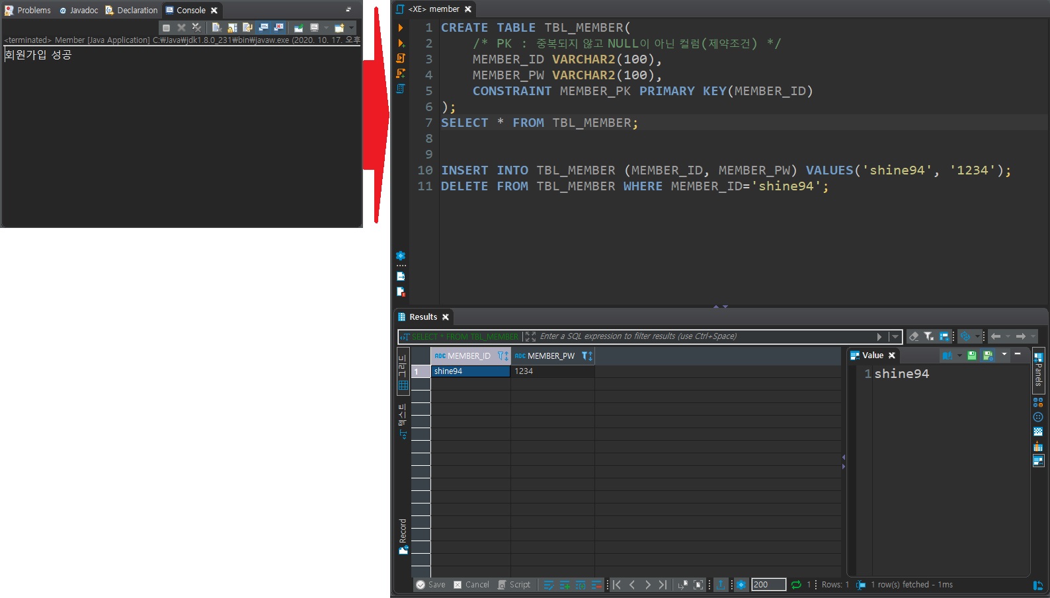Open the Value panel view menu arrow
The image size is (1050, 598).
pos(1004,355)
